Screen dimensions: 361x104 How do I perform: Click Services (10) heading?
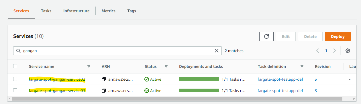coord(28,36)
